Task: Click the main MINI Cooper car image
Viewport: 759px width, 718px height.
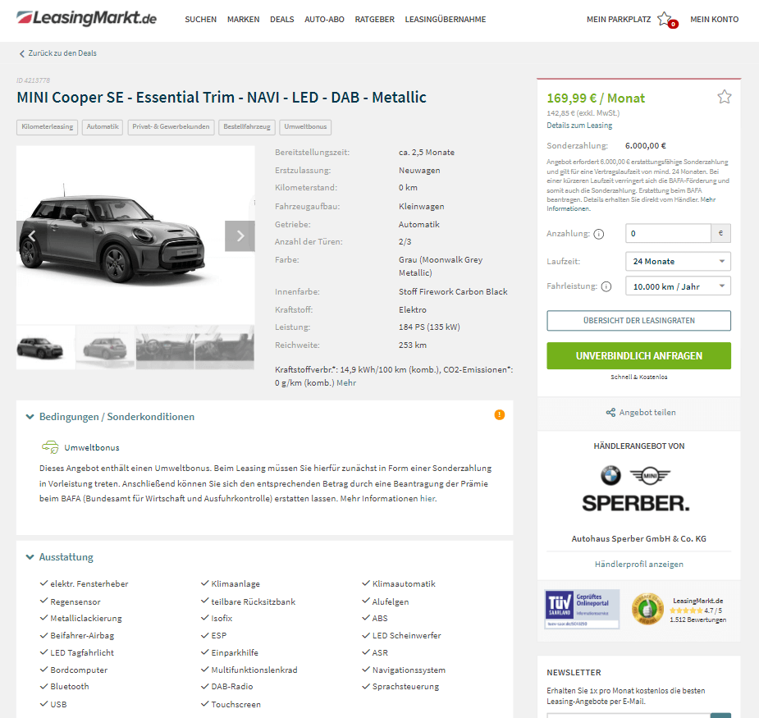Action: (x=135, y=235)
